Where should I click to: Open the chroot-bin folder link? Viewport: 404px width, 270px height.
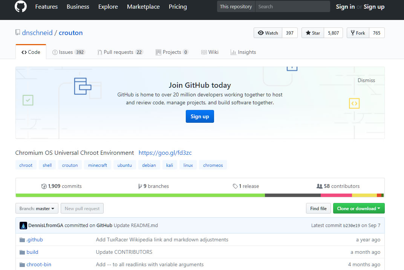(x=39, y=264)
